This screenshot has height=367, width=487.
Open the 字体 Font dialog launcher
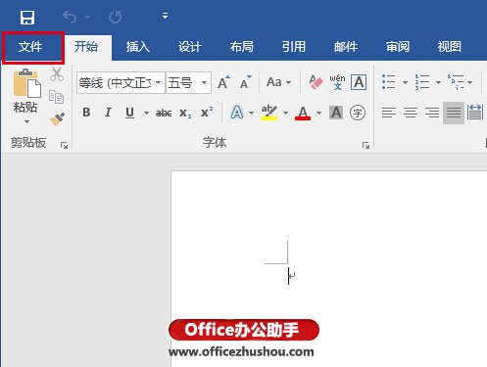[x=365, y=146]
